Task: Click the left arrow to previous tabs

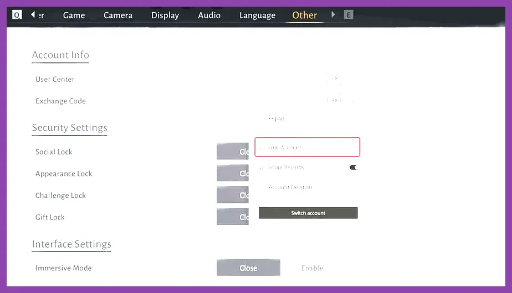Action: tap(33, 14)
